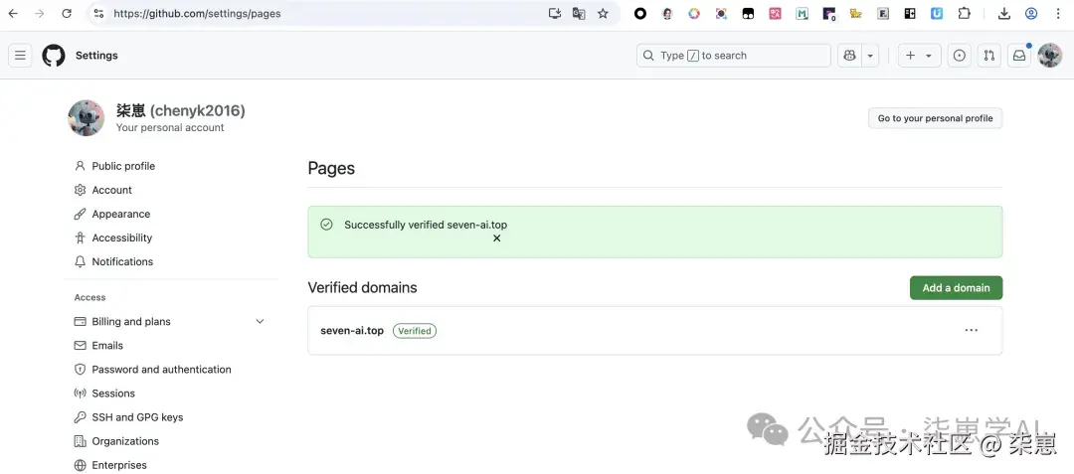Viewport: 1074px width, 474px height.
Task: Go to Public profile settings
Action: 123,166
